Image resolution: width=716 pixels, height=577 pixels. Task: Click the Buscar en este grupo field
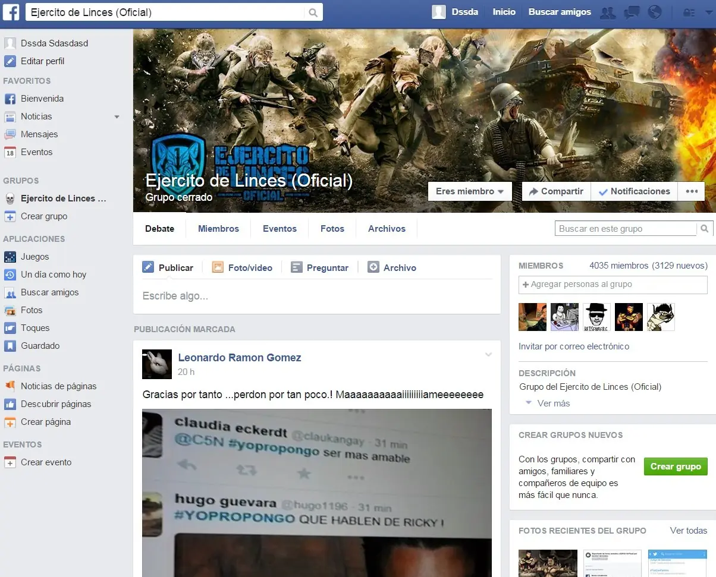pos(627,229)
